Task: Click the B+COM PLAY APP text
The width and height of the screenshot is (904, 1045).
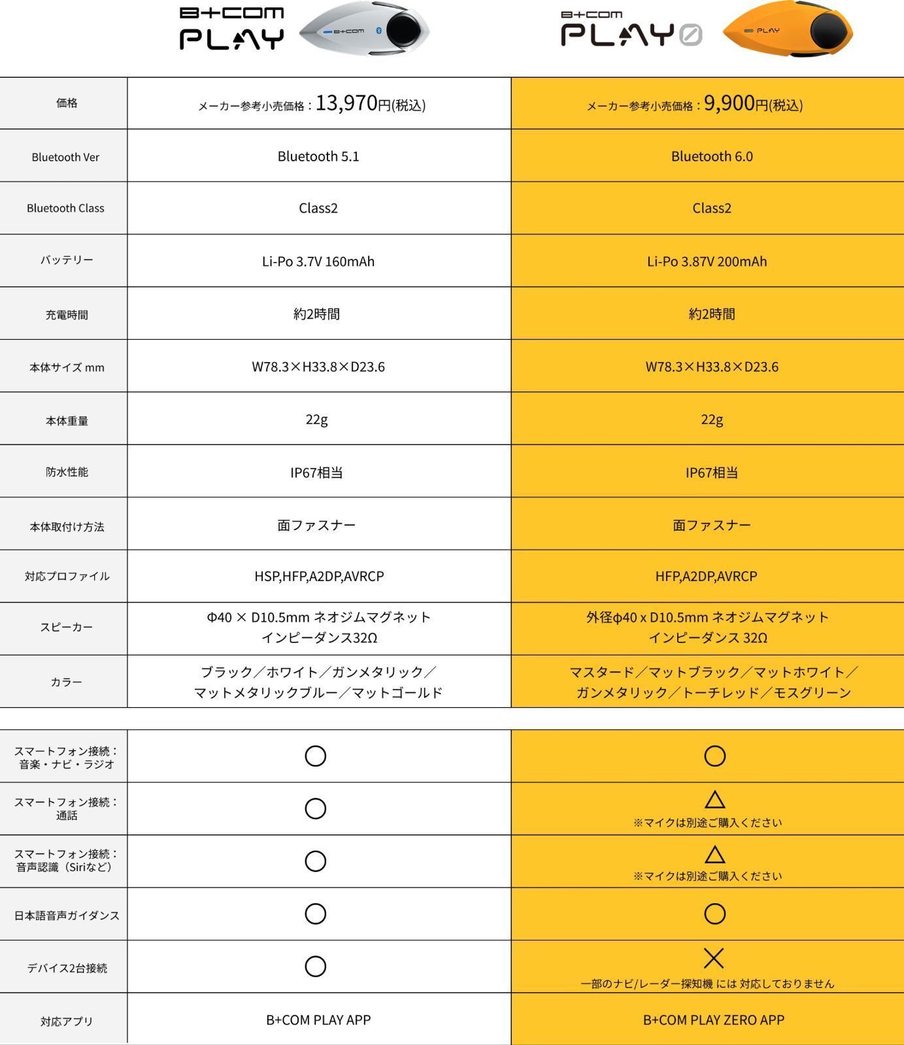Action: pos(318,1020)
